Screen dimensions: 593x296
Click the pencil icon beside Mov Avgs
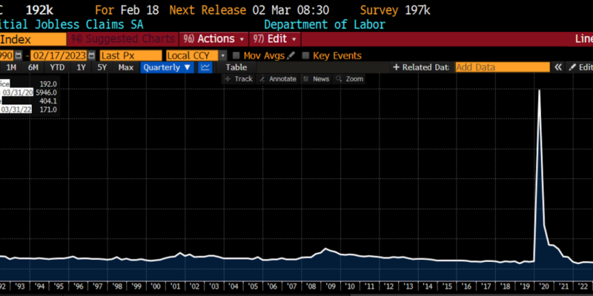pos(291,55)
